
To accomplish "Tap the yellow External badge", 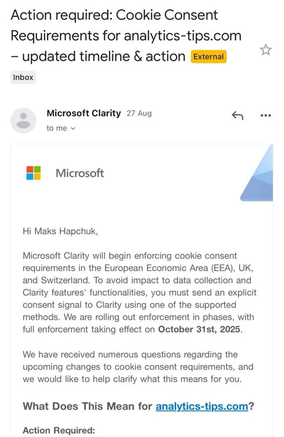I will point(208,56).
